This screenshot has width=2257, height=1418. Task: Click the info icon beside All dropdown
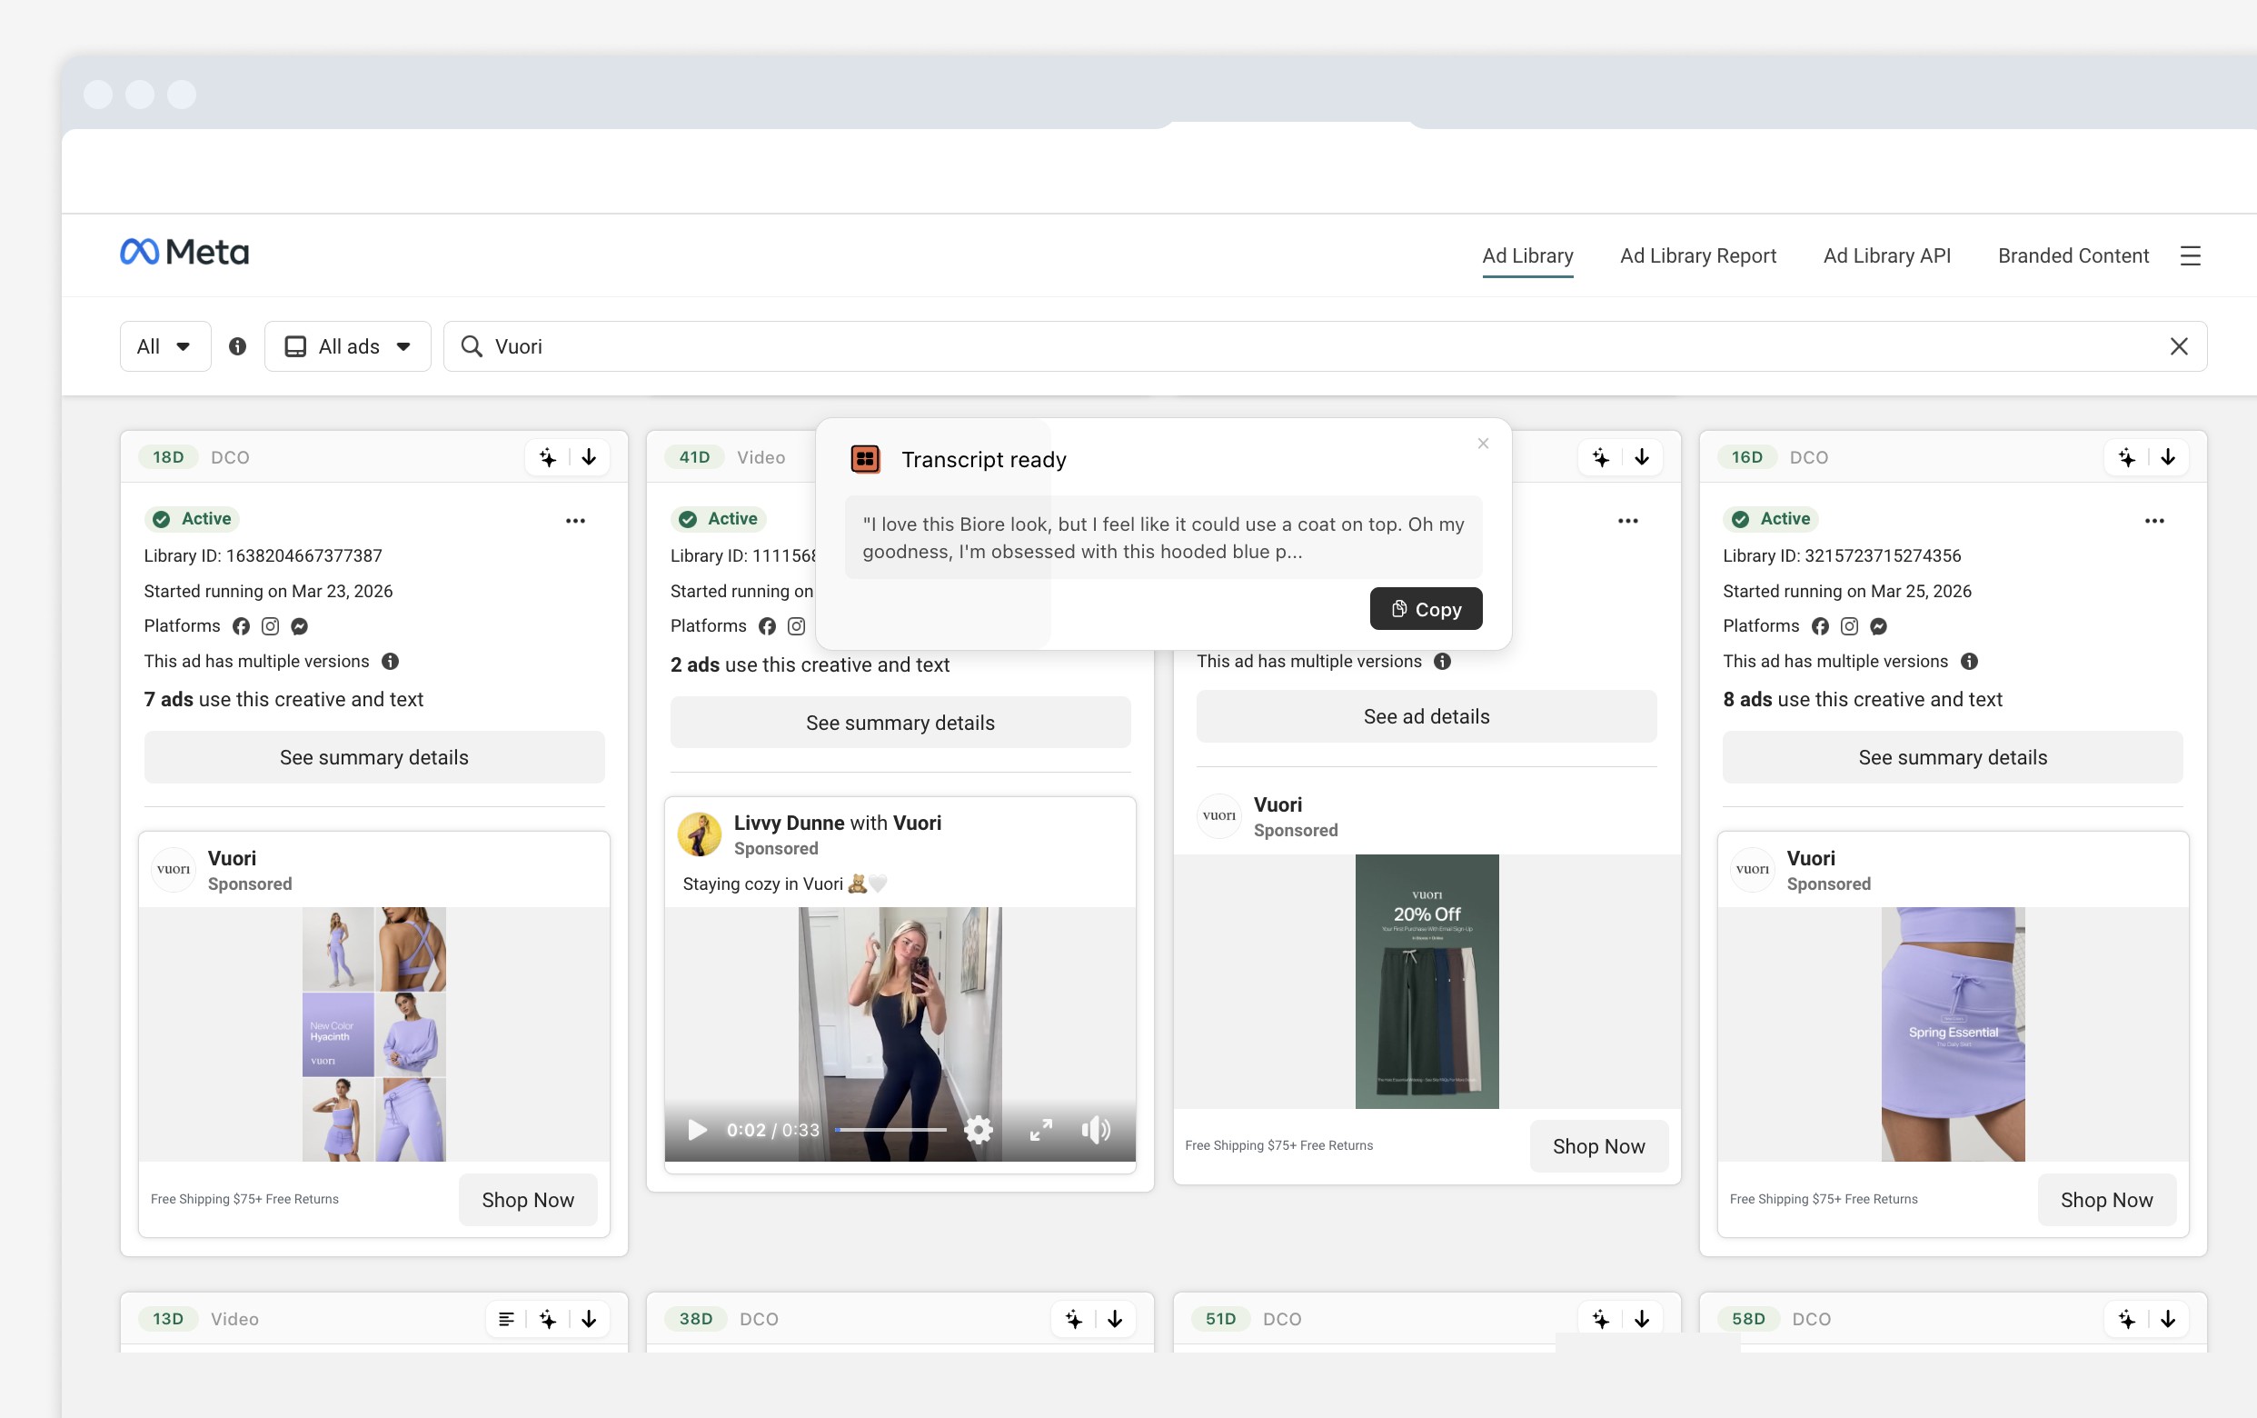pos(238,347)
